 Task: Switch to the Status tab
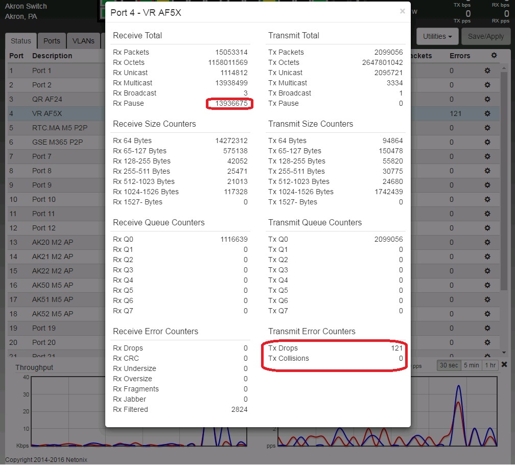[x=21, y=41]
